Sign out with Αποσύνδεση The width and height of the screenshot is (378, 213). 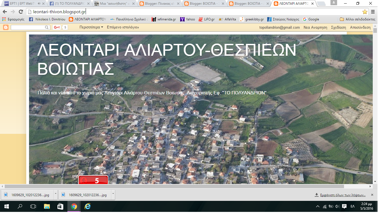[360, 27]
